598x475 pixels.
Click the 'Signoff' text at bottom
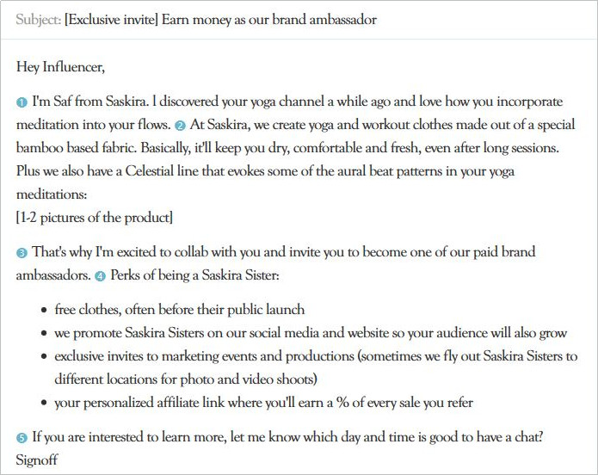pos(37,460)
